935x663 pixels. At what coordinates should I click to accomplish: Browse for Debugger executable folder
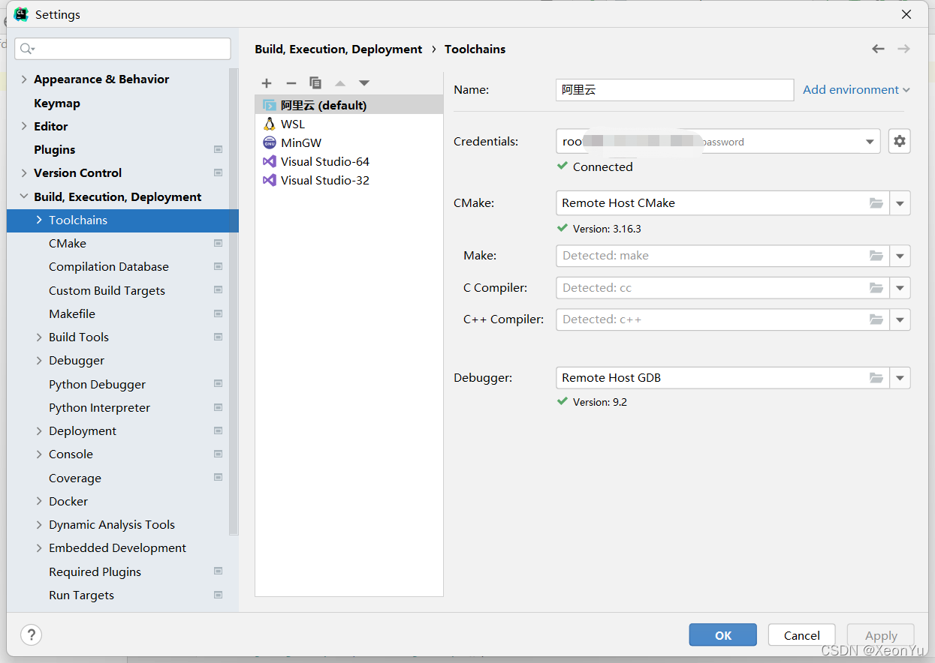tap(876, 378)
